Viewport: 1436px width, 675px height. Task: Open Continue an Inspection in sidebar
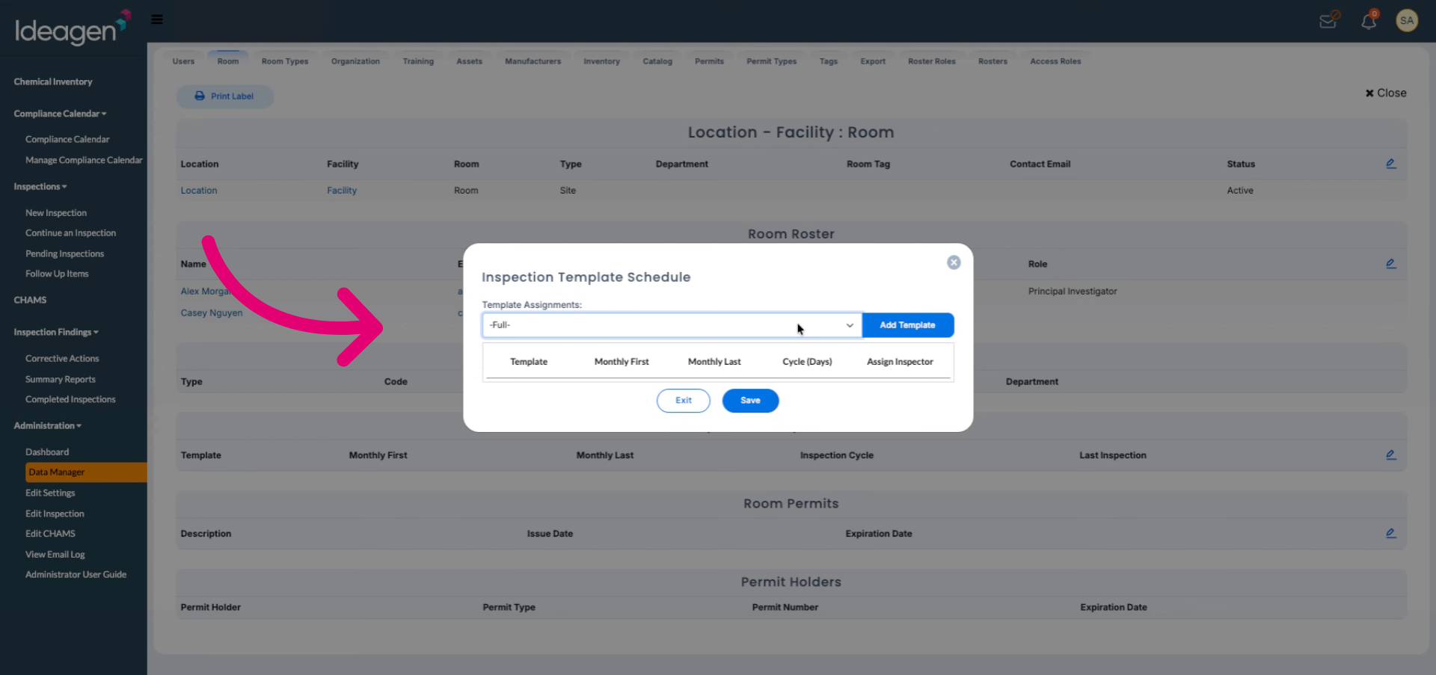click(70, 233)
